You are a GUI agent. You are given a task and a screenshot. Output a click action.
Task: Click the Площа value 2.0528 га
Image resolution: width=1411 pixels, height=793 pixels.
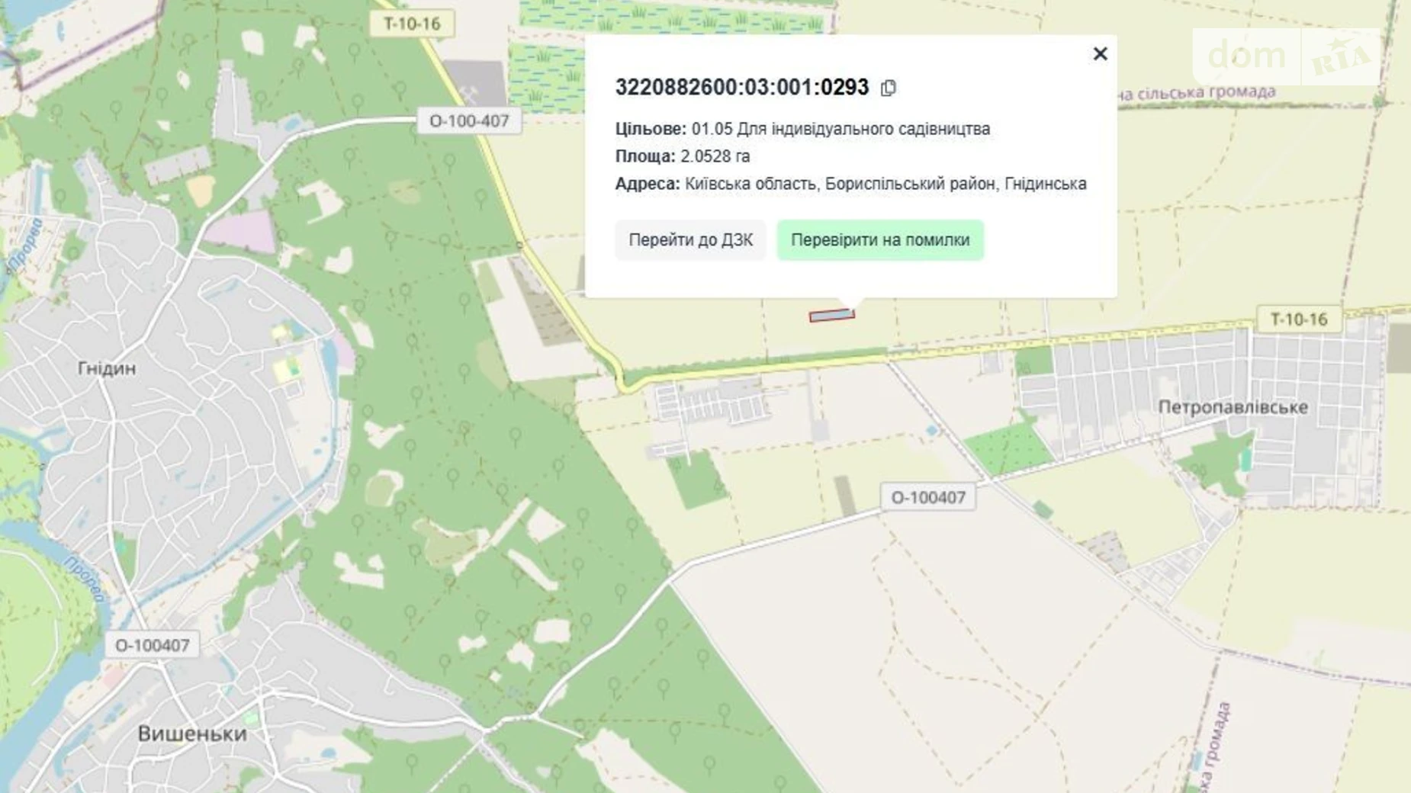point(713,156)
